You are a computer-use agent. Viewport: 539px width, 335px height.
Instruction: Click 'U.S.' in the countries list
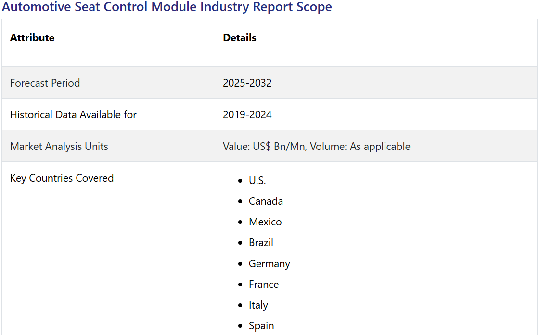[257, 181]
